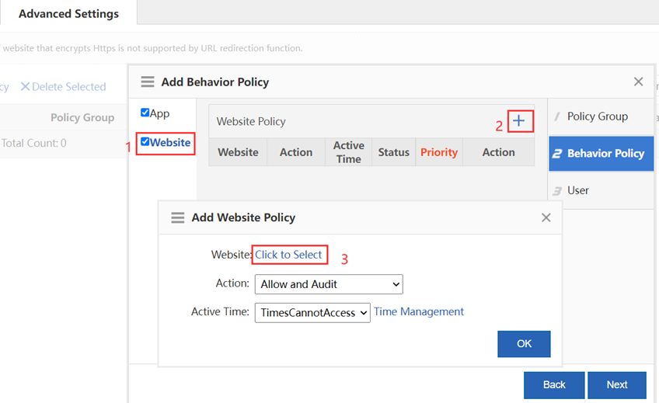Image resolution: width=659 pixels, height=403 pixels.
Task: Click the Next button
Action: pos(617,384)
